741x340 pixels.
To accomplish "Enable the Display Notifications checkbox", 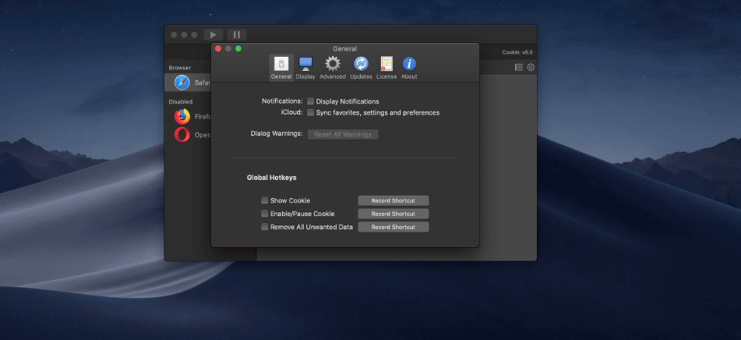I will 311,101.
